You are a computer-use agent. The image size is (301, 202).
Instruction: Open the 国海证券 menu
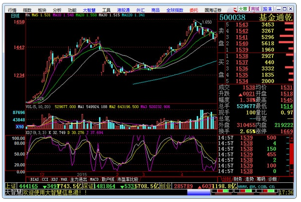click(213, 10)
